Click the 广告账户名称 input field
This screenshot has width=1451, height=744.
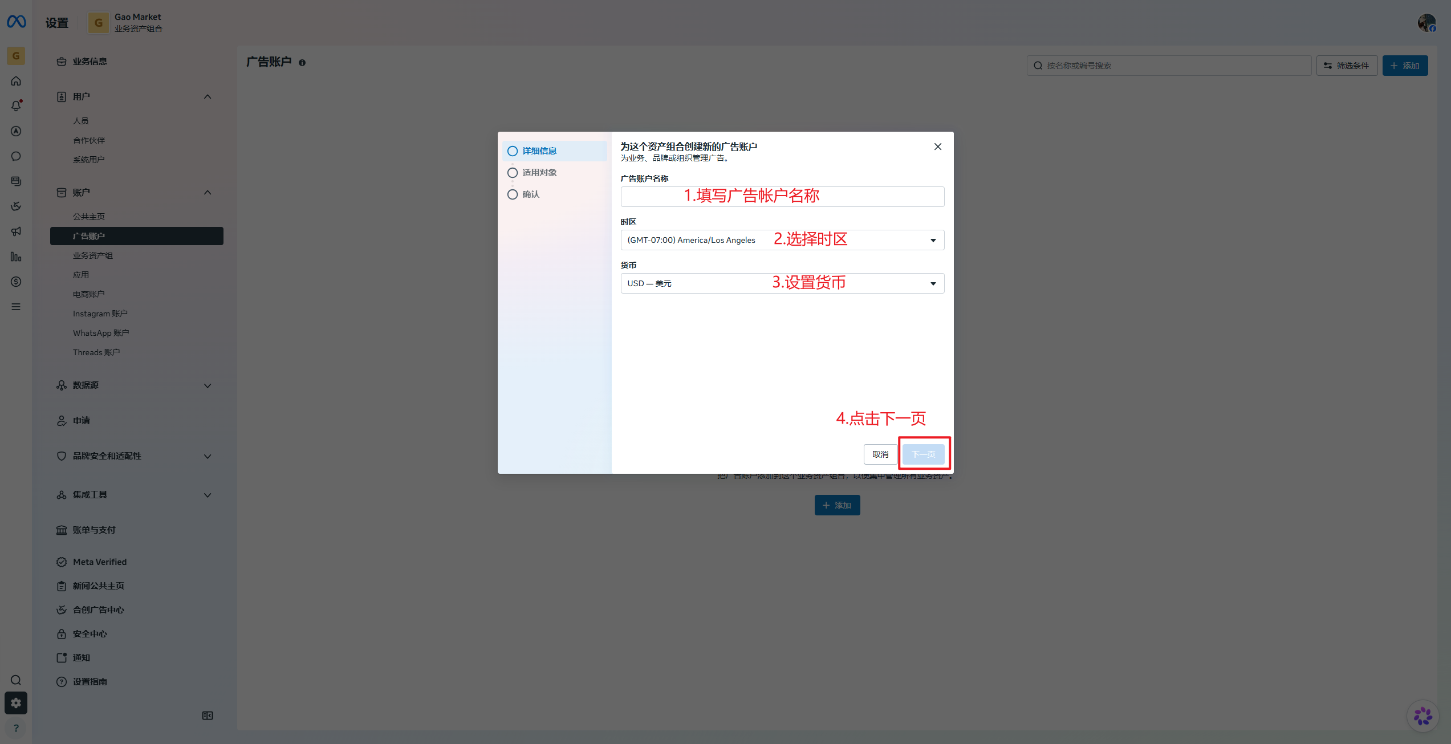782,197
